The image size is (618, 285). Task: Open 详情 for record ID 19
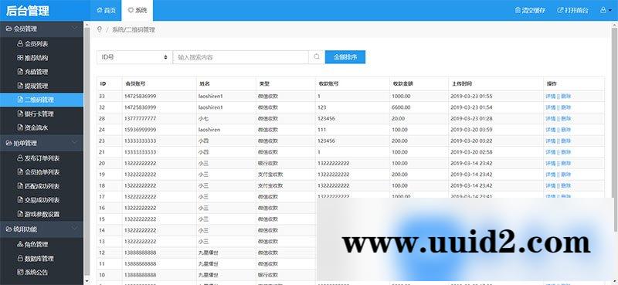(x=550, y=175)
